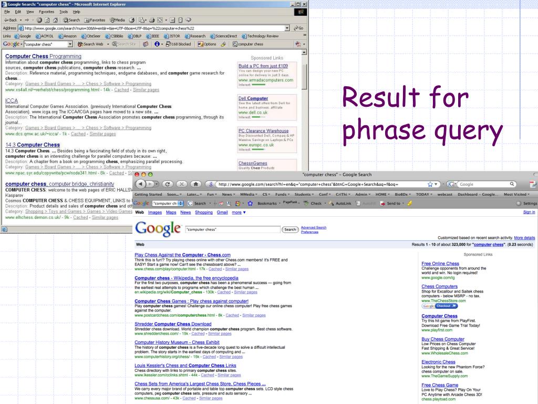
Task: Click the Search Web button in Google toolbar
Action: tap(90, 44)
